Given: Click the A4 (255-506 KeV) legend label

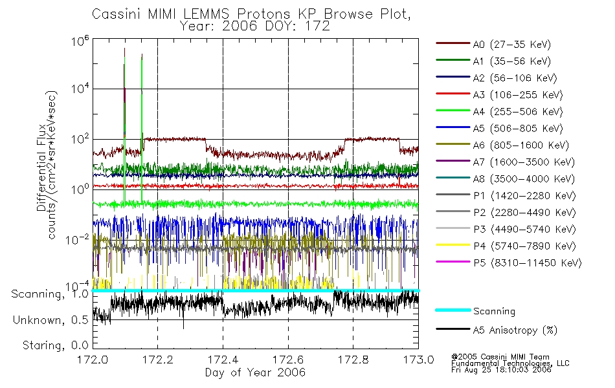Looking at the screenshot, I should click(518, 112).
